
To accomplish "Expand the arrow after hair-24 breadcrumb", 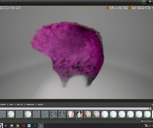I will point(25,105).
